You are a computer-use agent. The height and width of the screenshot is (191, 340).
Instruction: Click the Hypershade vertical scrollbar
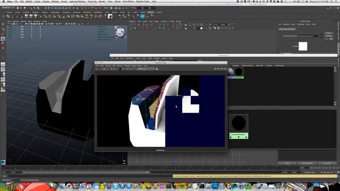click(335, 86)
